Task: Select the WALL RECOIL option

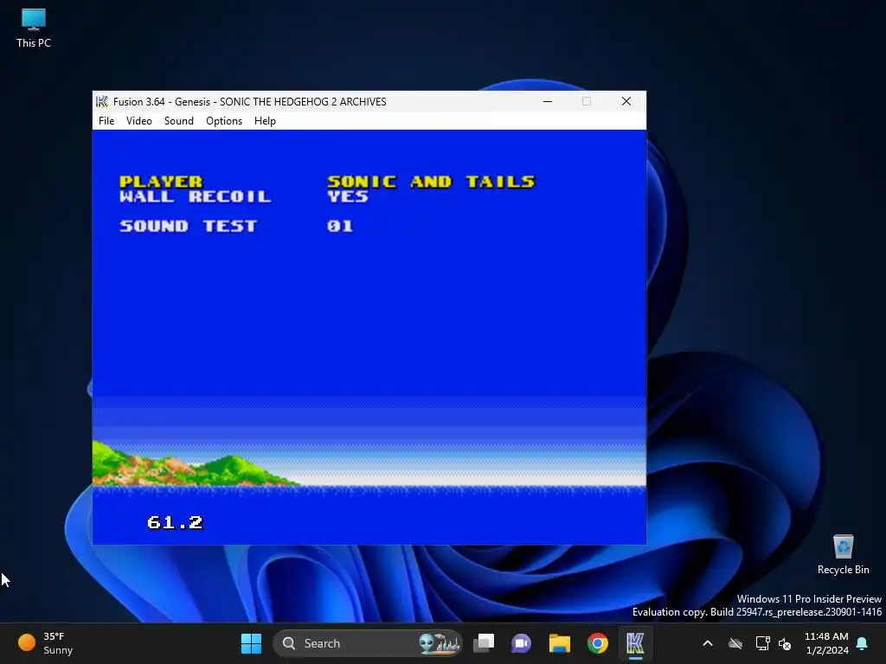Action: (196, 196)
